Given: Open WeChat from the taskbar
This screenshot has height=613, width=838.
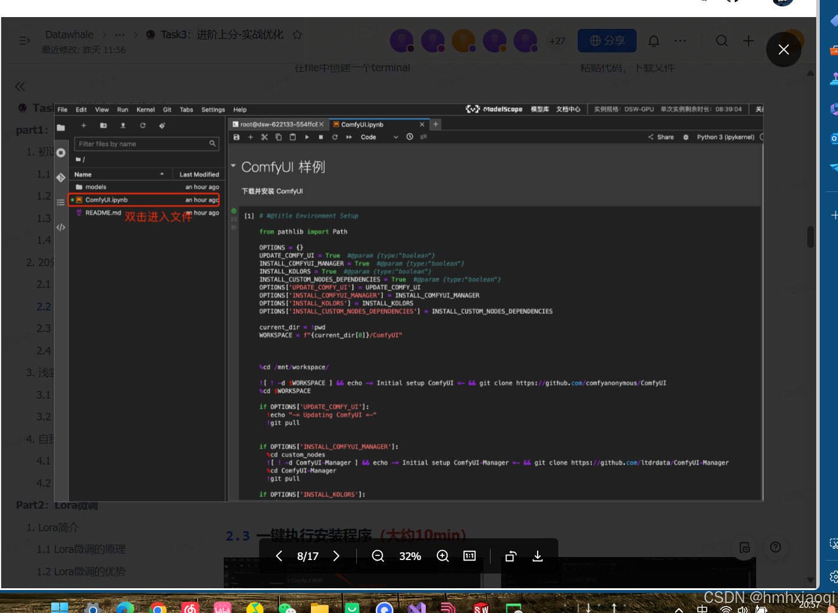Looking at the screenshot, I should point(287,607).
